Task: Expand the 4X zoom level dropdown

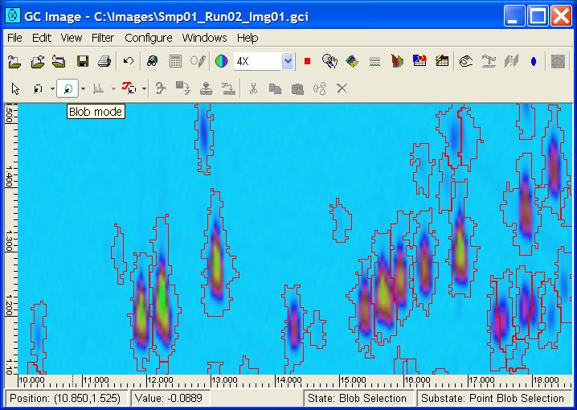Action: tap(288, 61)
